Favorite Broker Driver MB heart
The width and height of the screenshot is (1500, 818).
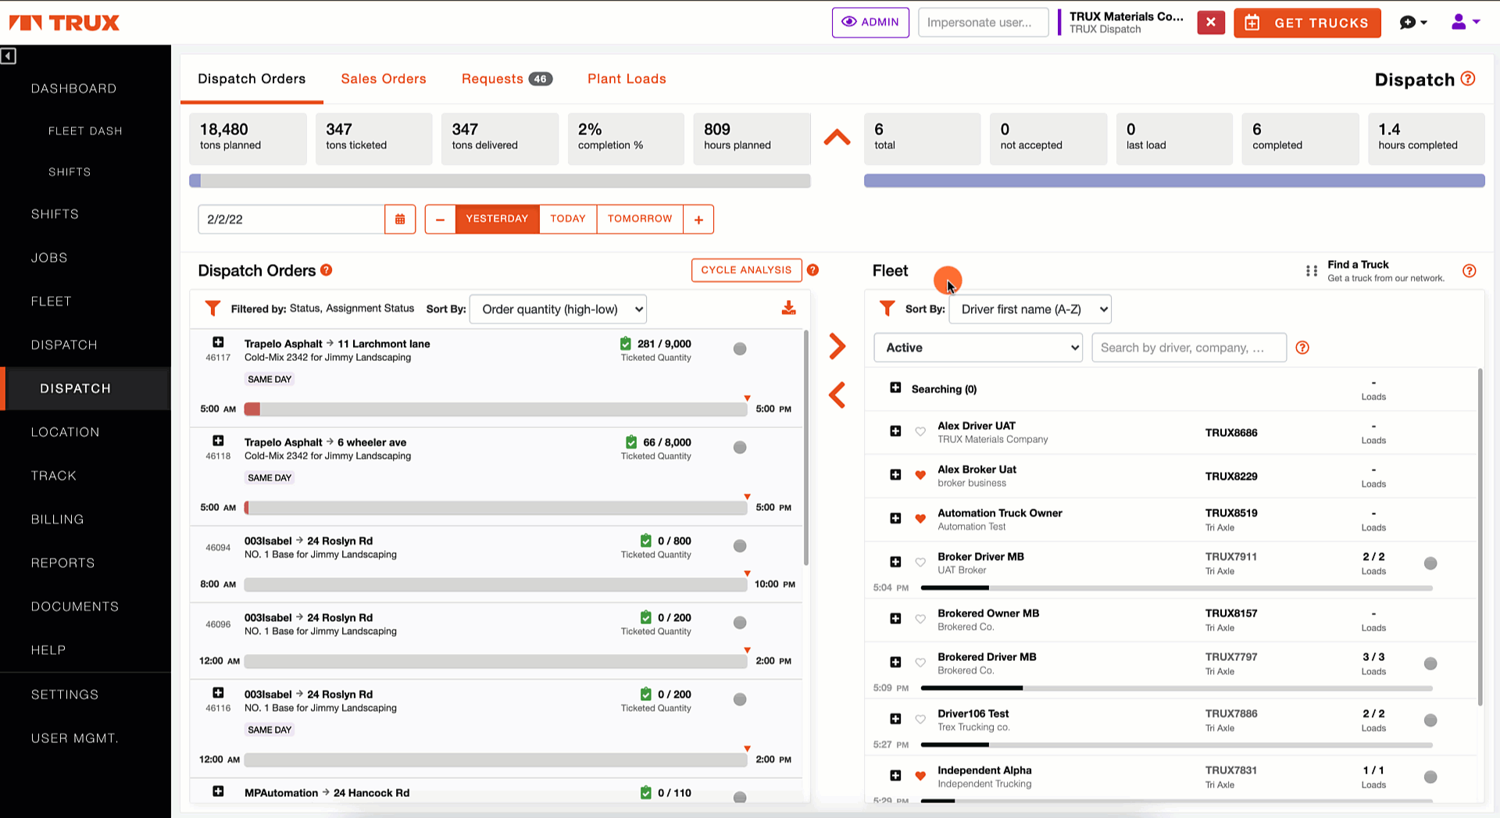coord(920,563)
